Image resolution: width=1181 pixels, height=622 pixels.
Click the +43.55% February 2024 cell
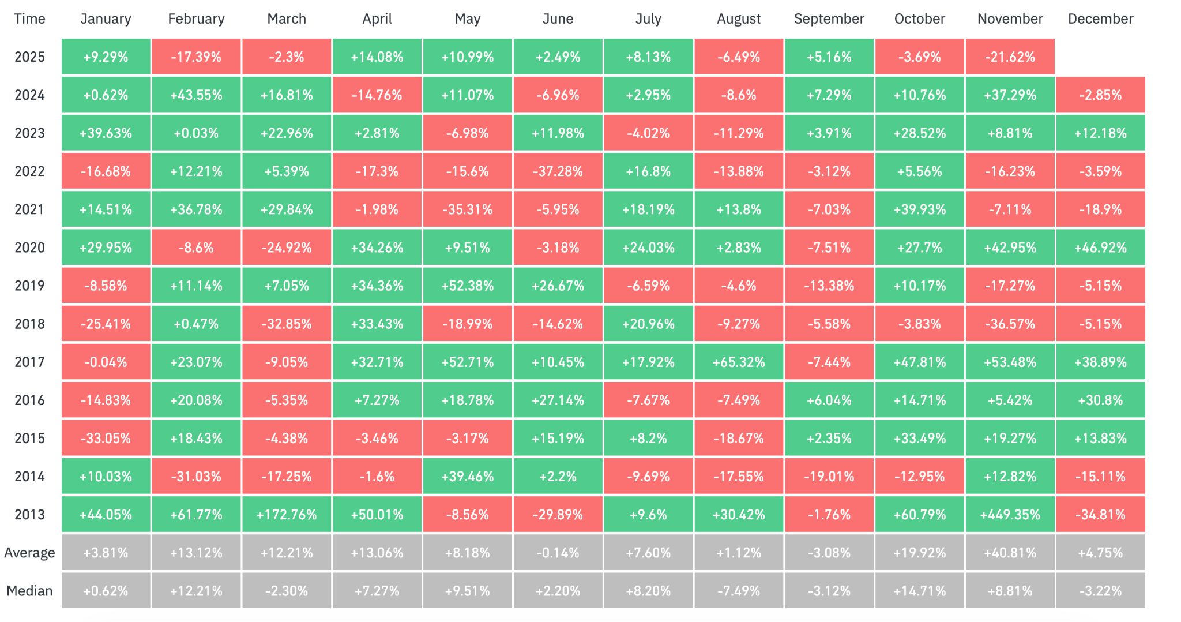pyautogui.click(x=196, y=95)
